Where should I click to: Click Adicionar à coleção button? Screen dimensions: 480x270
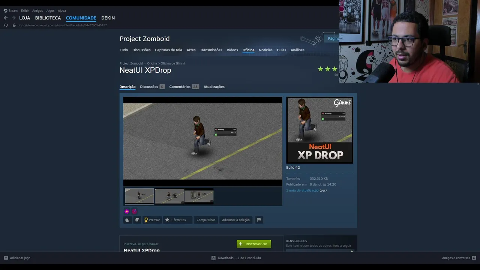[236, 220]
